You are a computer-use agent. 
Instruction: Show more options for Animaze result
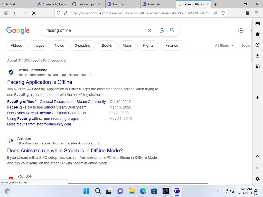click(99, 143)
